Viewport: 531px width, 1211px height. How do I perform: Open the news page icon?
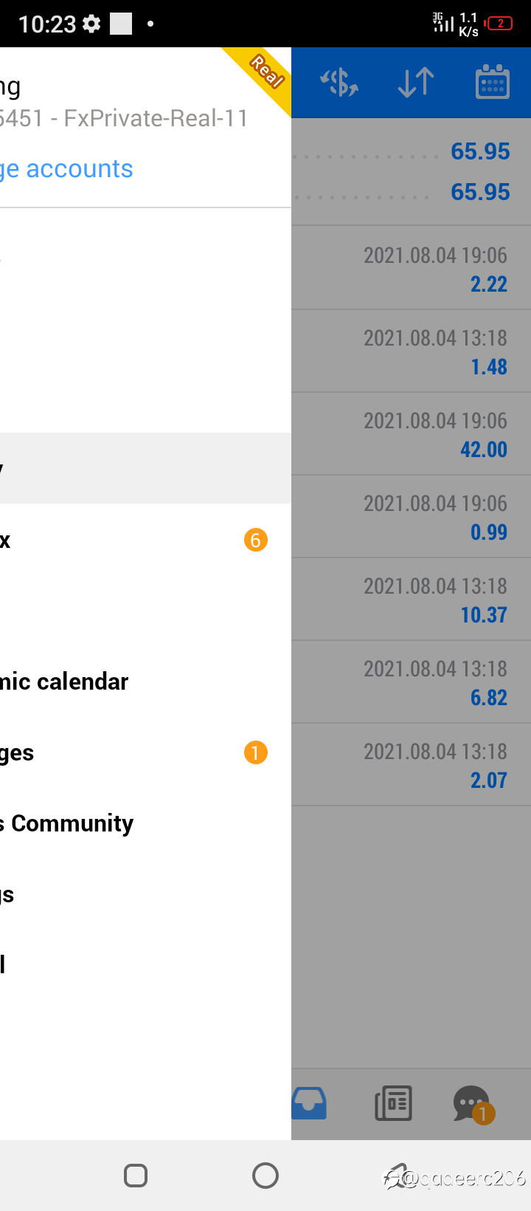coord(394,1103)
